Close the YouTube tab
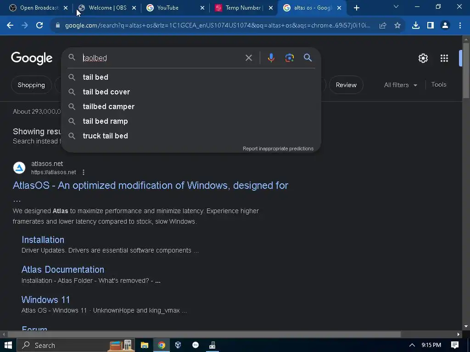This screenshot has width=470, height=352. point(202,8)
